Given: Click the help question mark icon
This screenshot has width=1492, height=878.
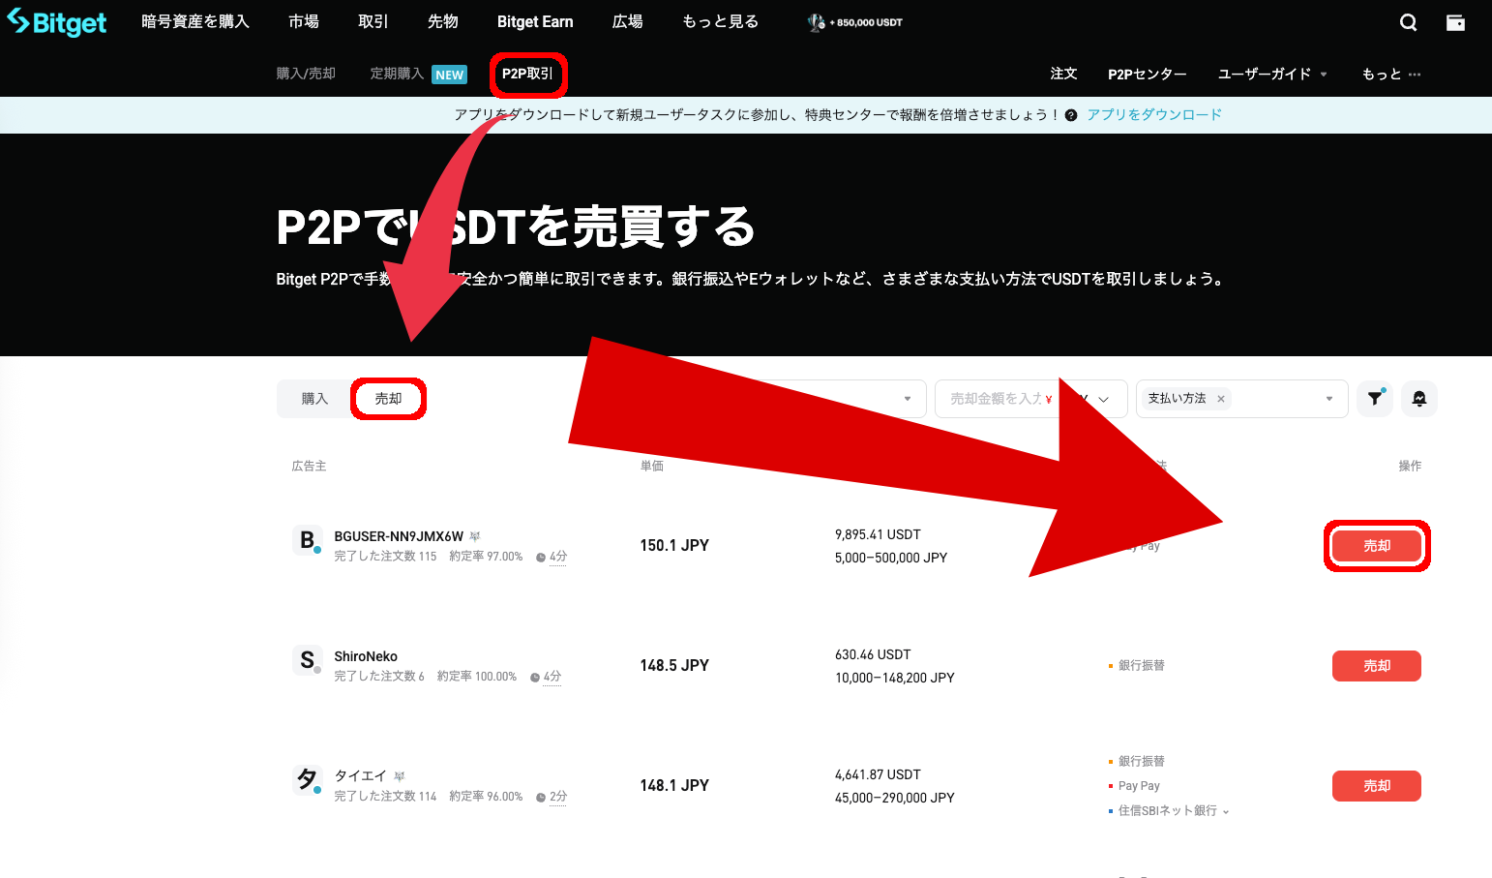Looking at the screenshot, I should click(x=1070, y=115).
